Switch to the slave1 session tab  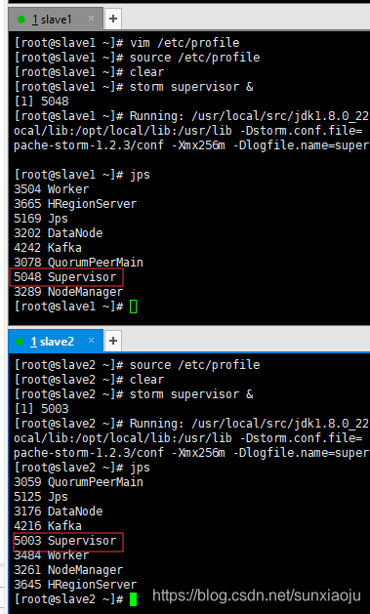(x=56, y=19)
